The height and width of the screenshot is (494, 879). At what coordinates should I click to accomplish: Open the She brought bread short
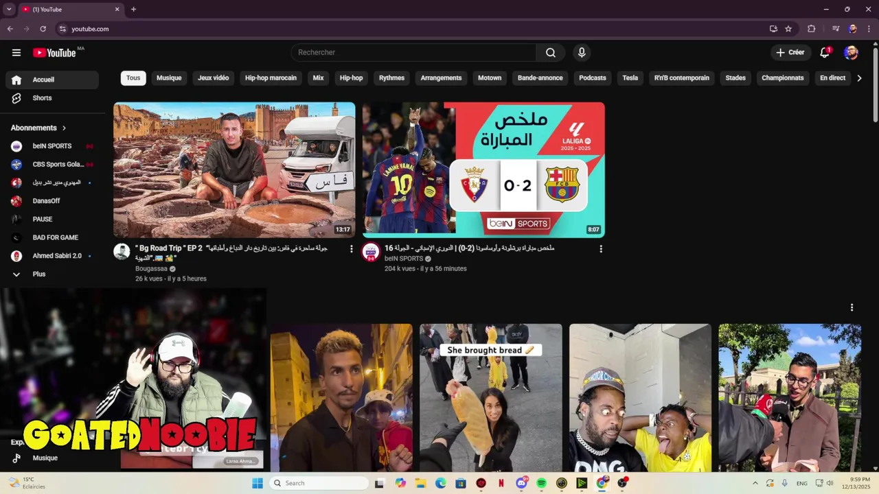491,398
